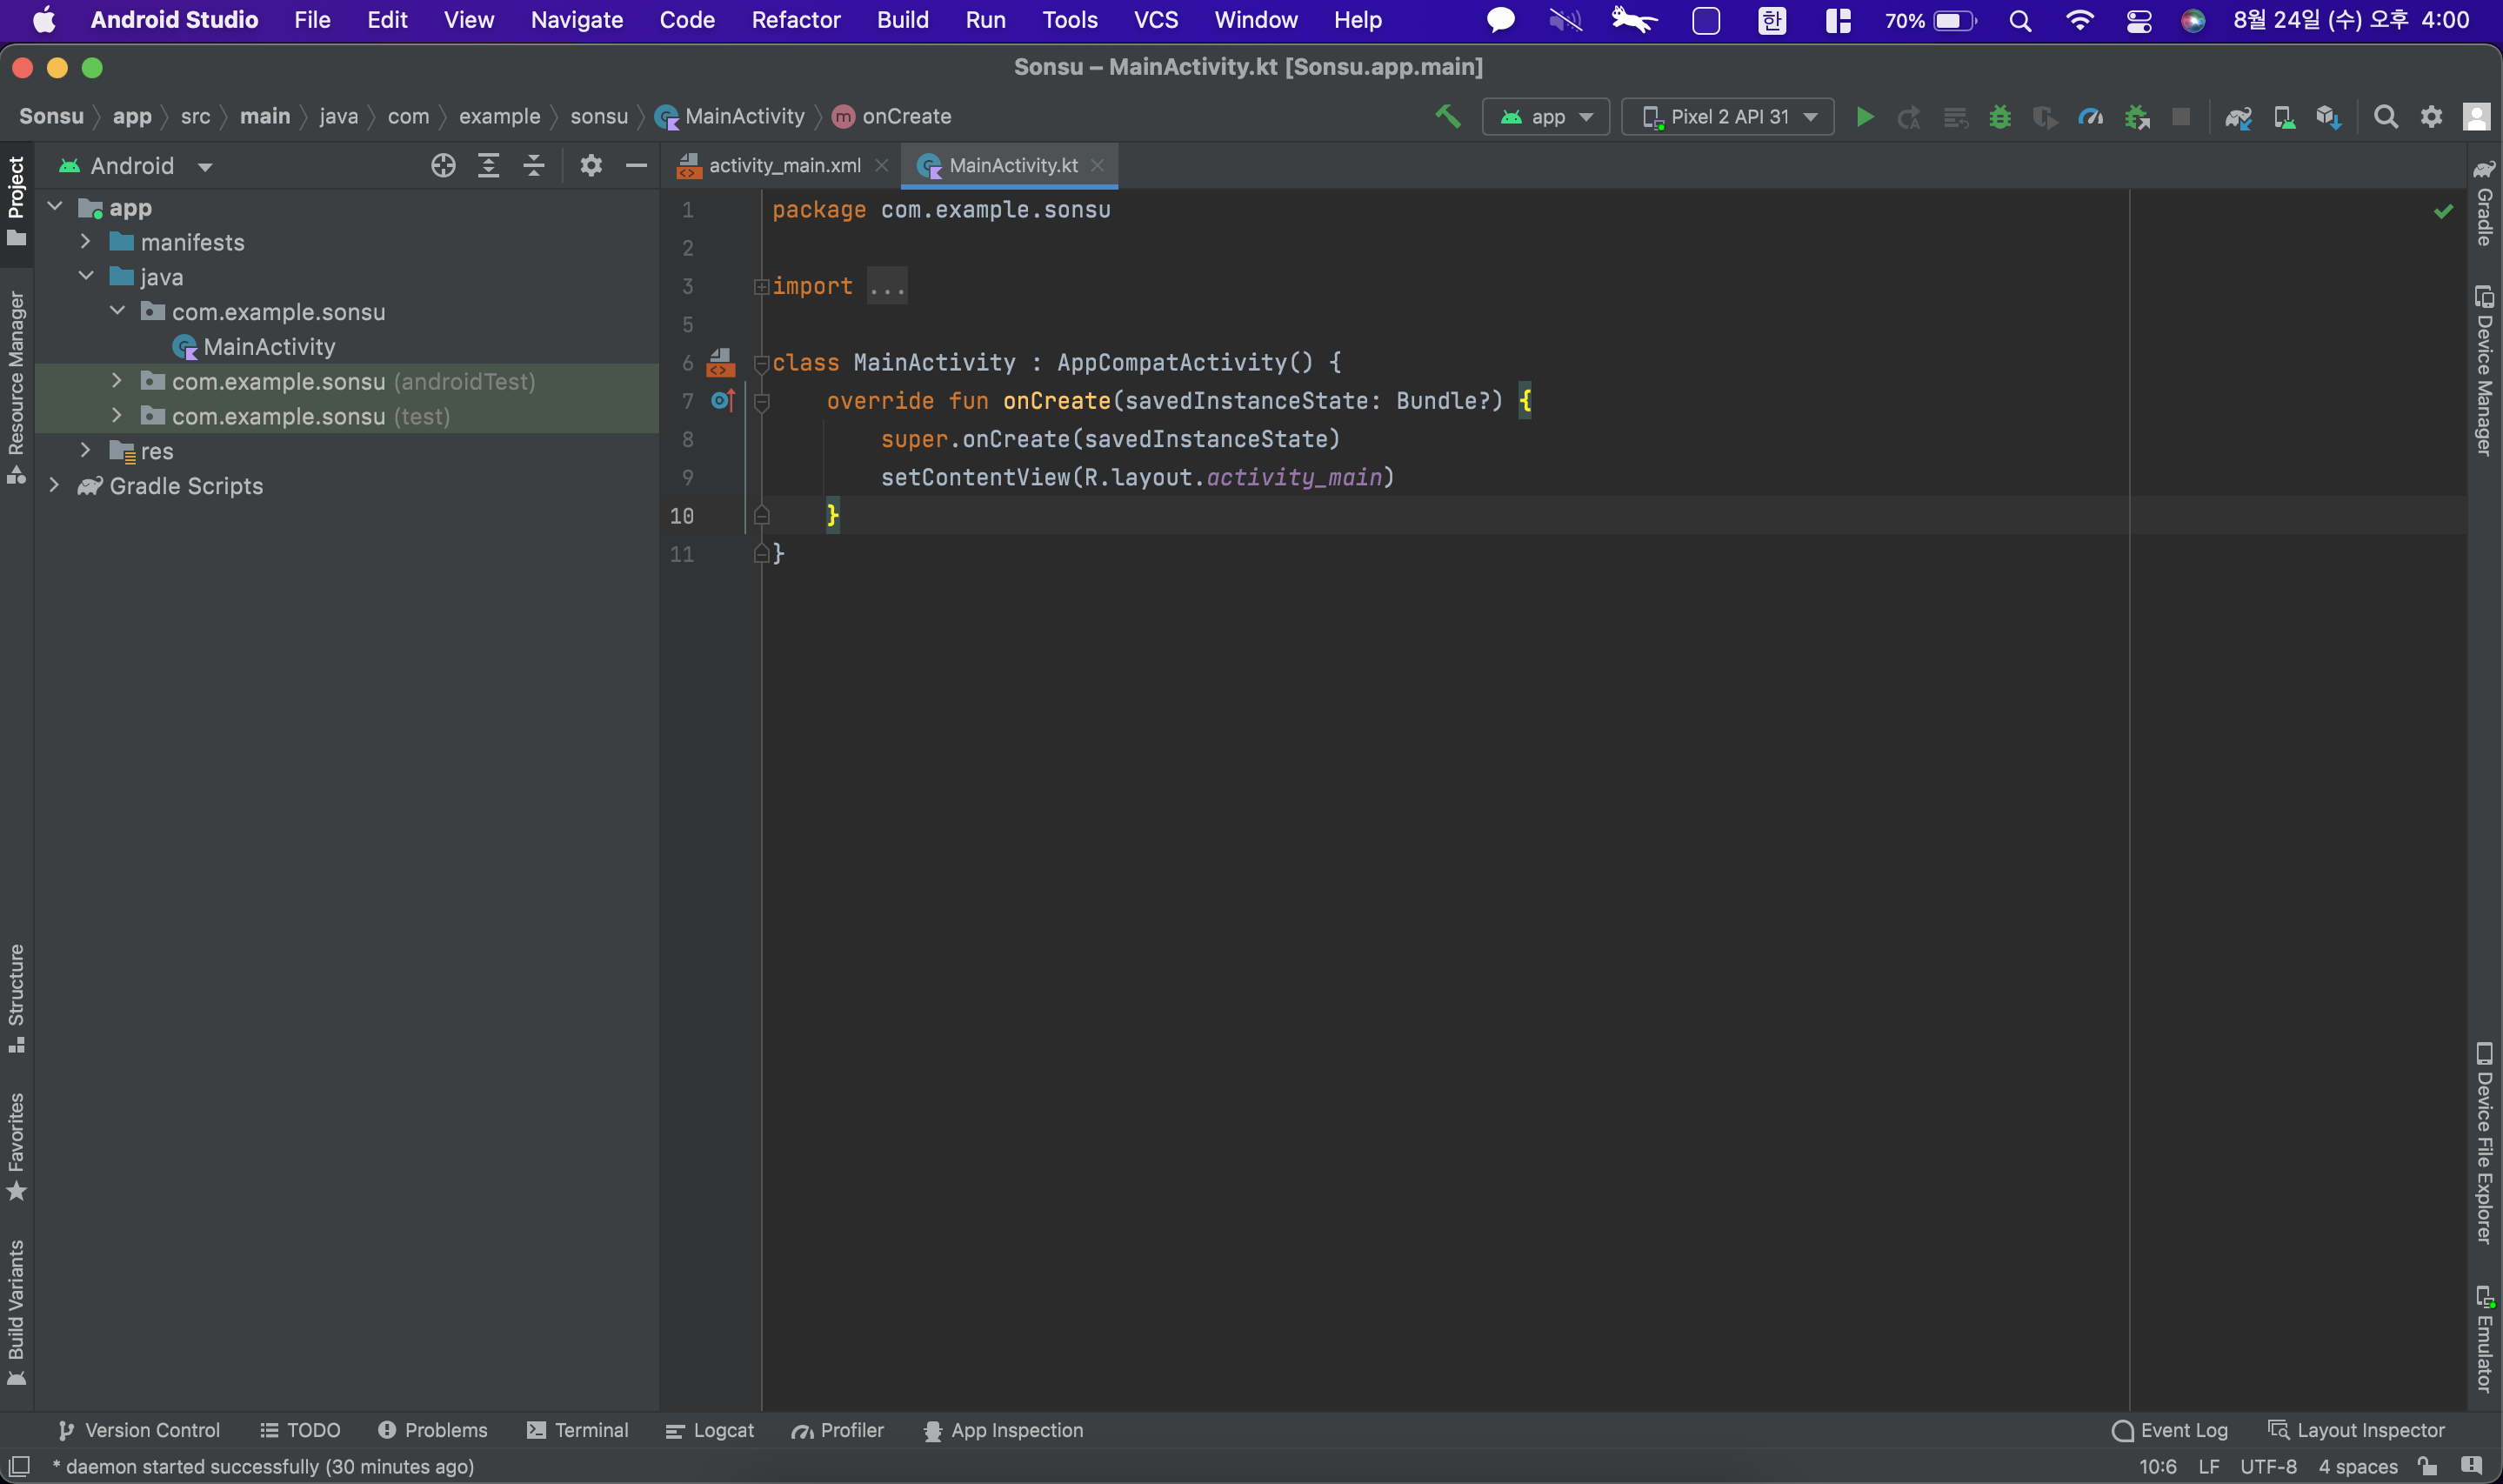This screenshot has width=2503, height=1484.
Task: Open the Logcat tool window
Action: [710, 1431]
